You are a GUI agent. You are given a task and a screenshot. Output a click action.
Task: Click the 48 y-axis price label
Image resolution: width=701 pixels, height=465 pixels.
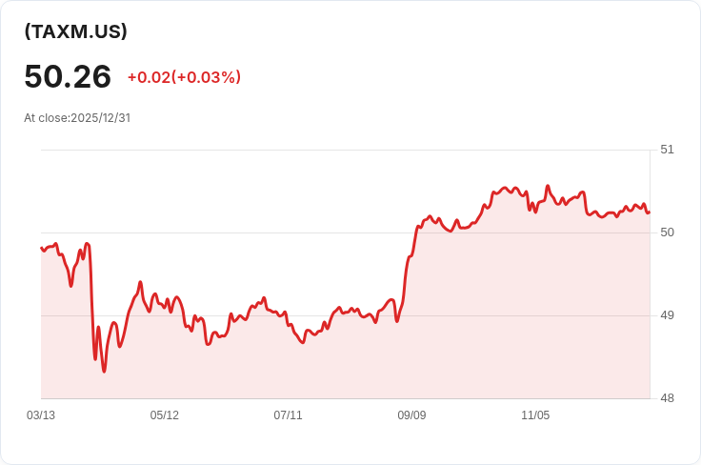pos(667,398)
